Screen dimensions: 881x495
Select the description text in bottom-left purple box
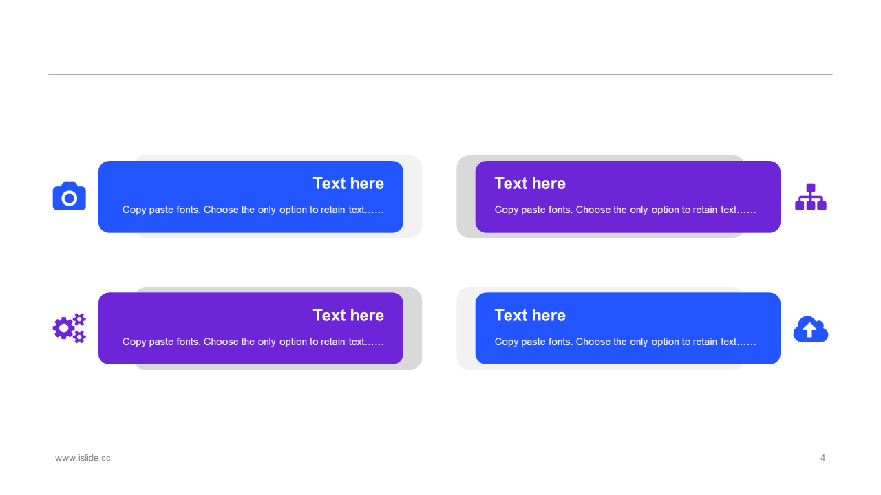253,342
